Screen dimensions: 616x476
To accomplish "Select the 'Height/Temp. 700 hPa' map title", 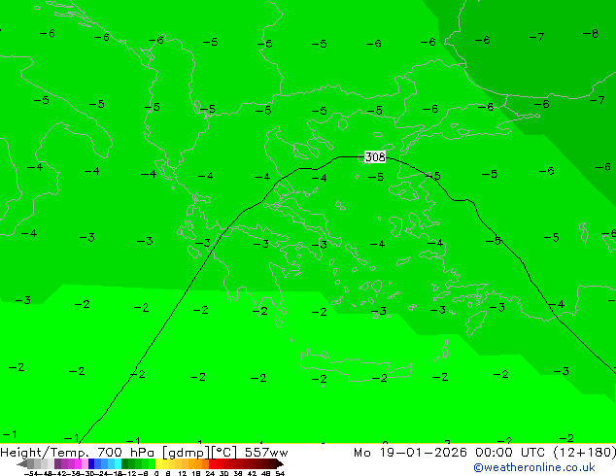I will 78,453.
